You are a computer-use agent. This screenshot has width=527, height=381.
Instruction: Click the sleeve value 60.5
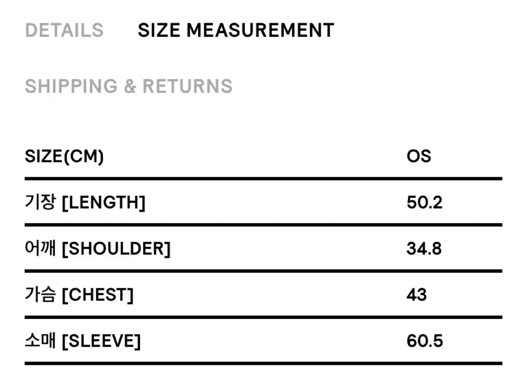pyautogui.click(x=425, y=341)
